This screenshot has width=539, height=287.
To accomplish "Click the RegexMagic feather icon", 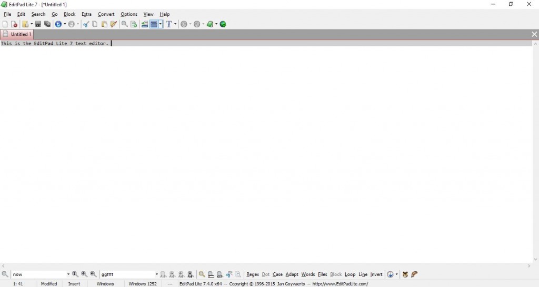I will (x=414, y=274).
